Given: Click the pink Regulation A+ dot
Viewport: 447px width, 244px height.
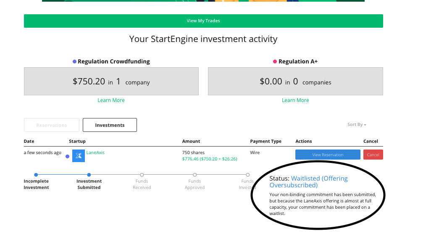Looking at the screenshot, I should point(275,62).
